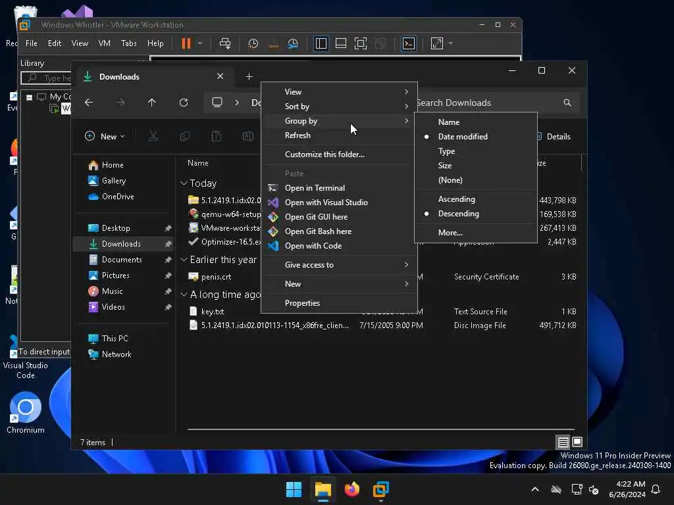Image resolution: width=674 pixels, height=505 pixels.
Task: Open Properties from context menu
Action: pyautogui.click(x=339, y=303)
